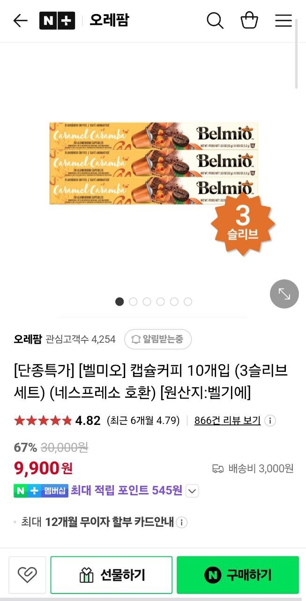
Task: Open the 866건 리뷰 보기 link
Action: (x=227, y=421)
